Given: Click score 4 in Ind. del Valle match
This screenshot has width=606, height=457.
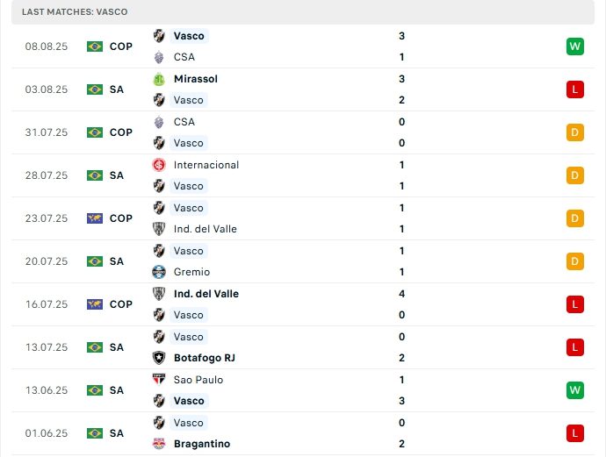Looking at the screenshot, I should point(401,294).
